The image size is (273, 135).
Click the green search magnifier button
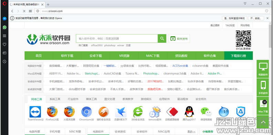coord(162,39)
